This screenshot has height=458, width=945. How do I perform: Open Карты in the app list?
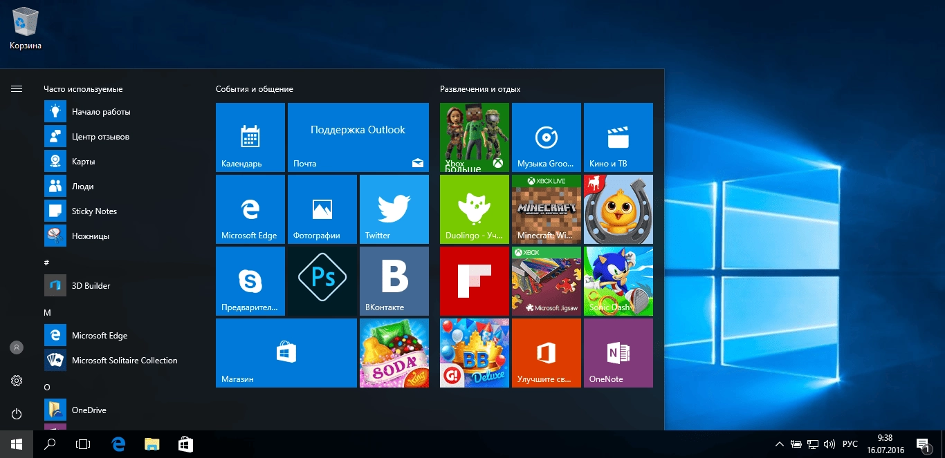(x=123, y=162)
